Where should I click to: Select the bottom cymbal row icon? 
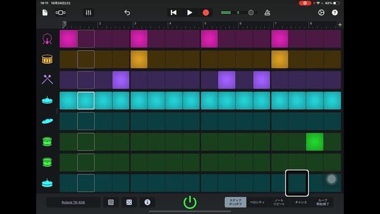pos(47,183)
